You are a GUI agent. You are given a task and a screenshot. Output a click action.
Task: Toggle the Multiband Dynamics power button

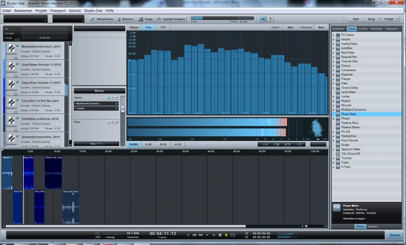(117, 104)
